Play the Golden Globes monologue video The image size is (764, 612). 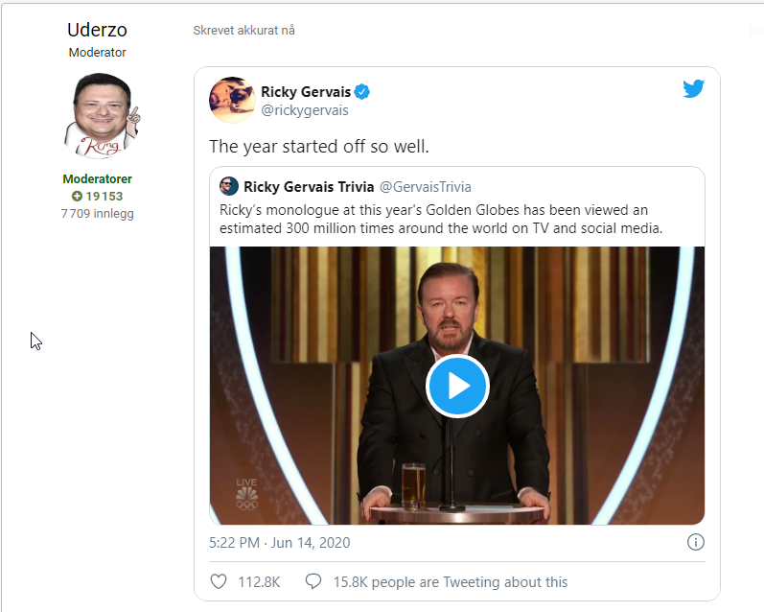(457, 386)
